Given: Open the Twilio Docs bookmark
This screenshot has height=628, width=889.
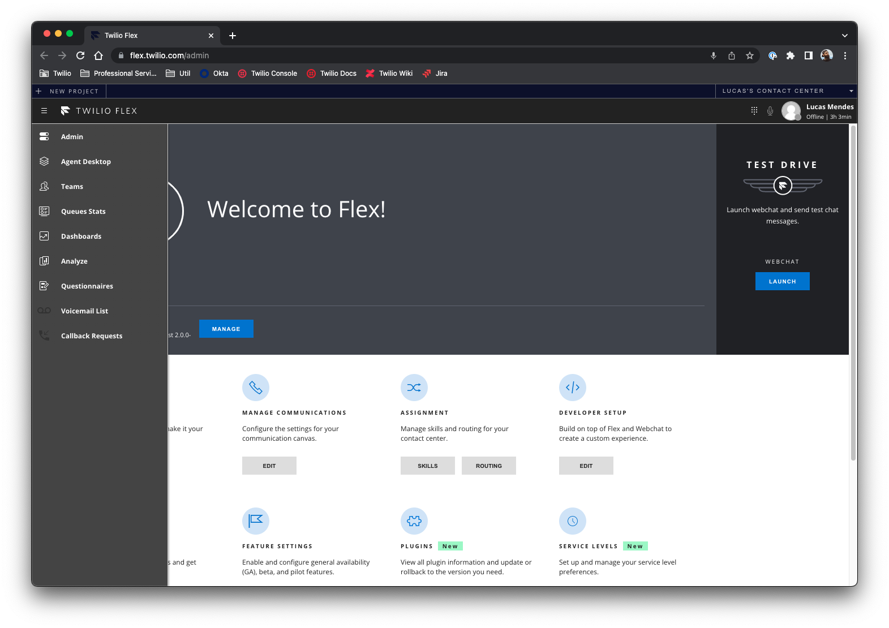Looking at the screenshot, I should 332,74.
